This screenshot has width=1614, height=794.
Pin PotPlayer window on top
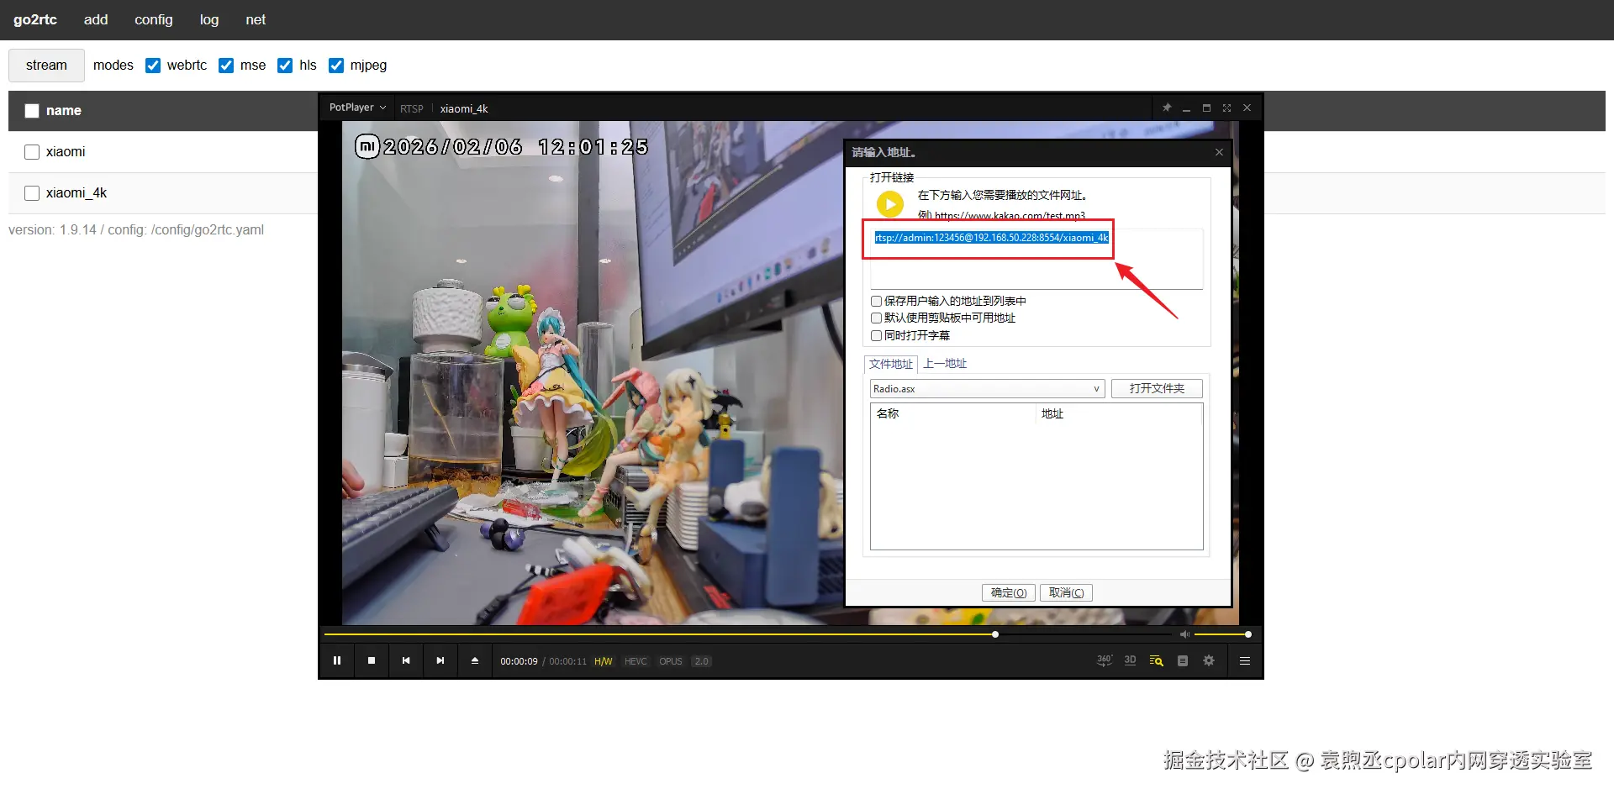tap(1167, 108)
